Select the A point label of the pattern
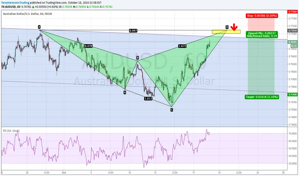 pos(125,92)
